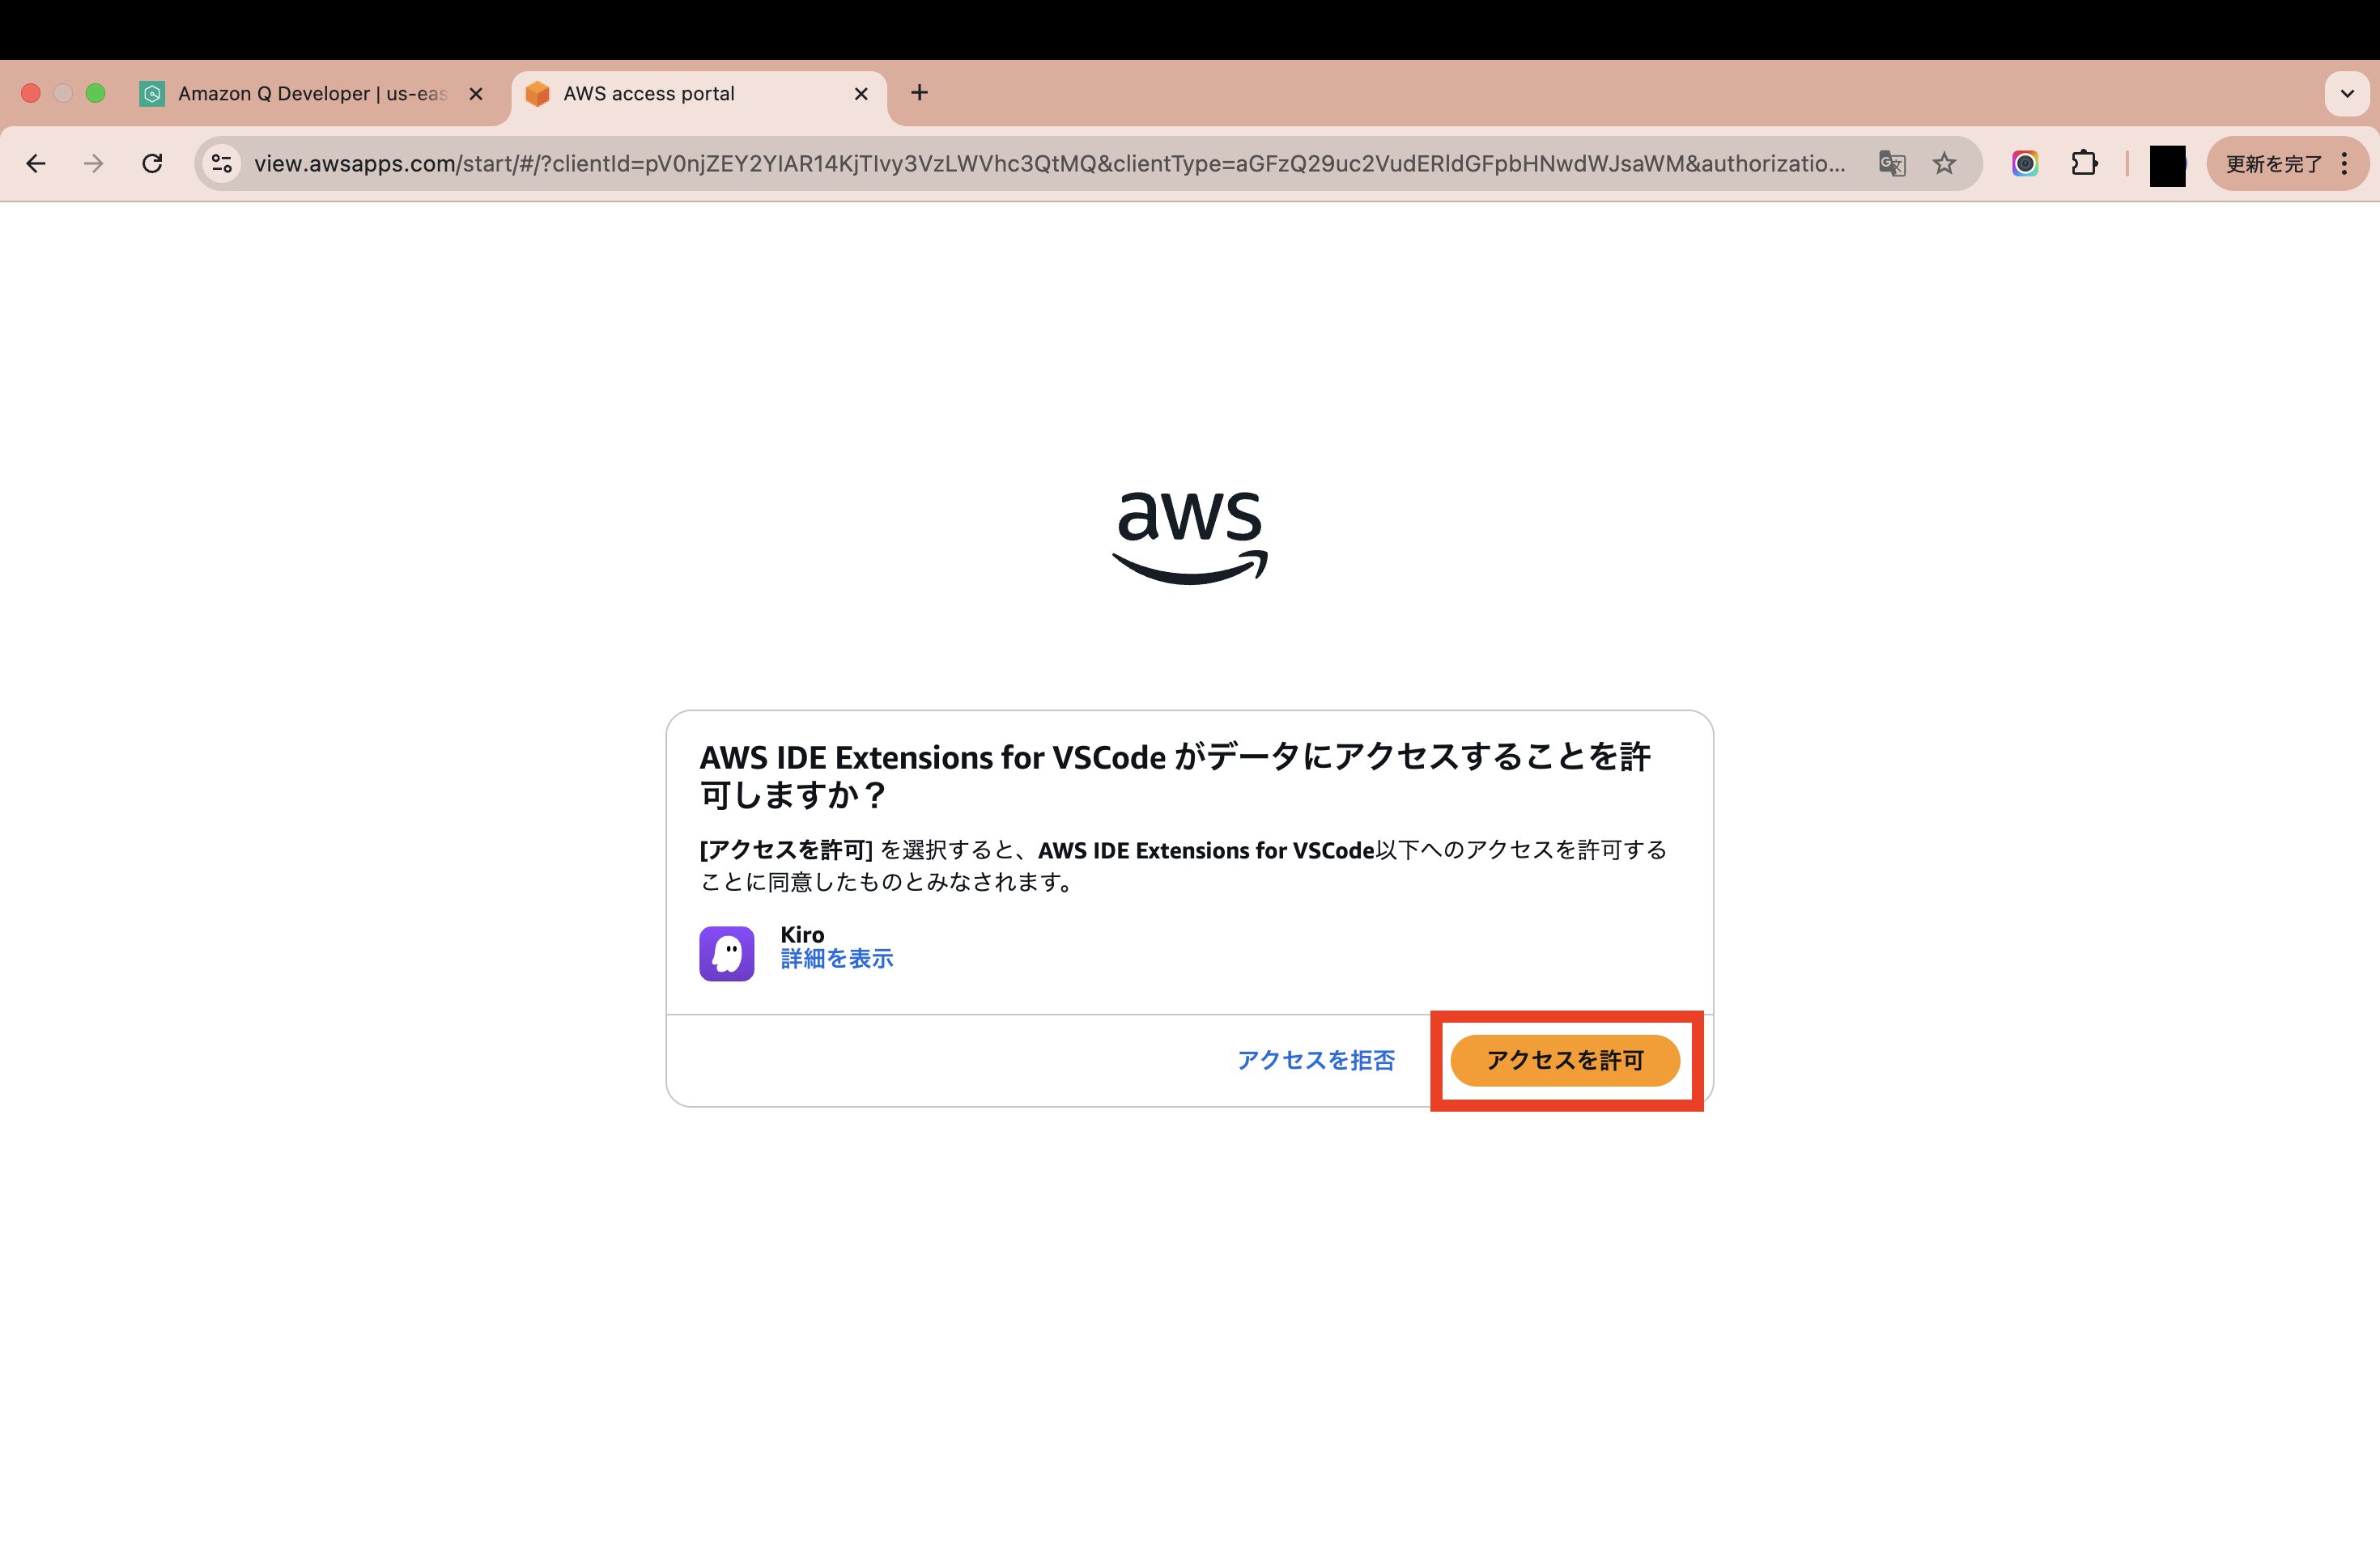Screen dimensions: 2380x1547
Task: Expand the tab search dropdown chevron
Action: pos(2347,94)
